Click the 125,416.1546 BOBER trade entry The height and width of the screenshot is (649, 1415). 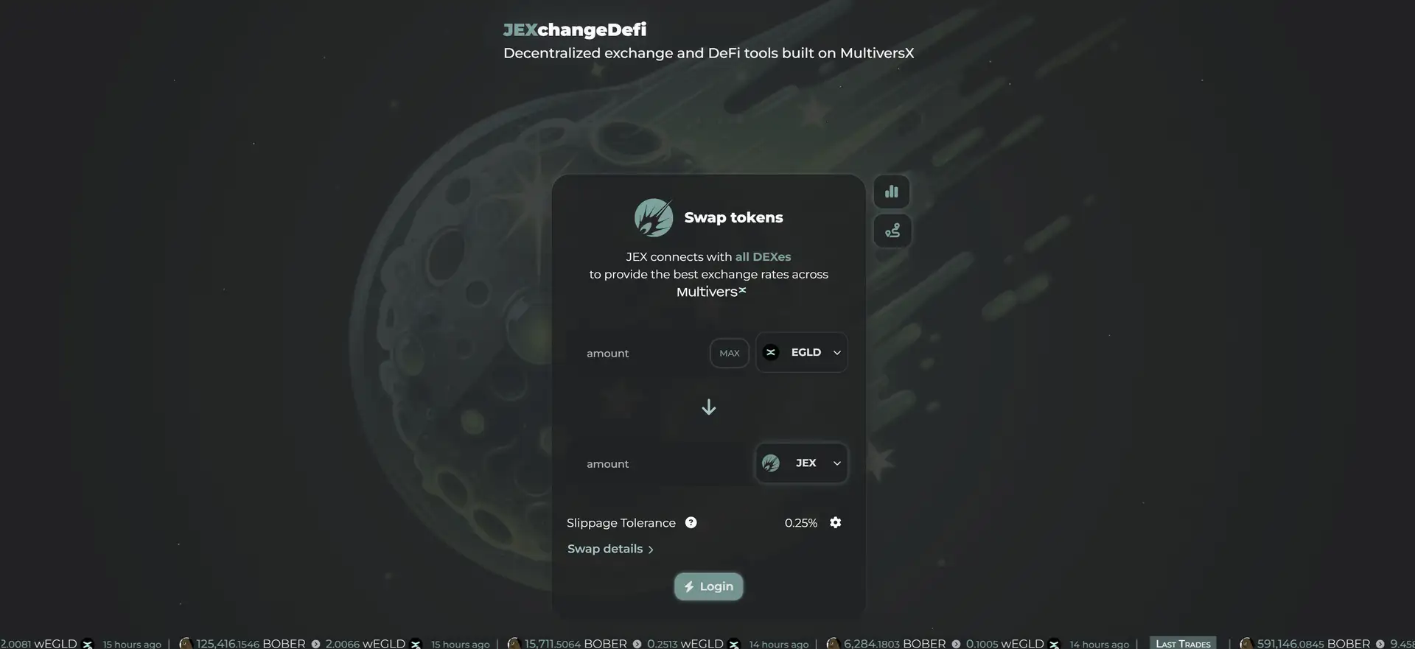pyautogui.click(x=251, y=643)
